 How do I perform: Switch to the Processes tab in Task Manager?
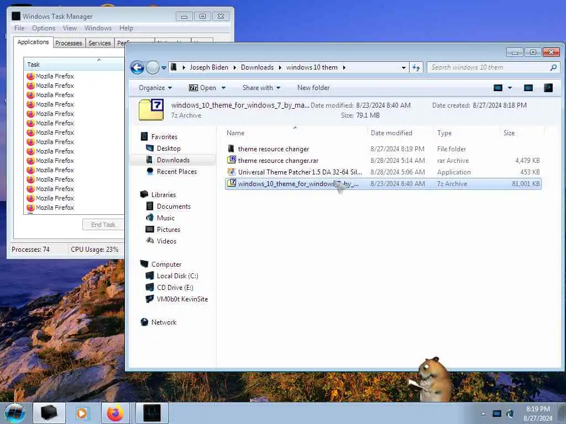point(69,43)
